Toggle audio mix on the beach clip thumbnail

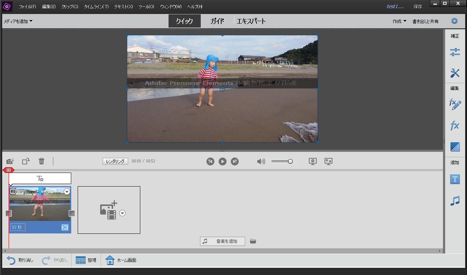tap(13, 191)
